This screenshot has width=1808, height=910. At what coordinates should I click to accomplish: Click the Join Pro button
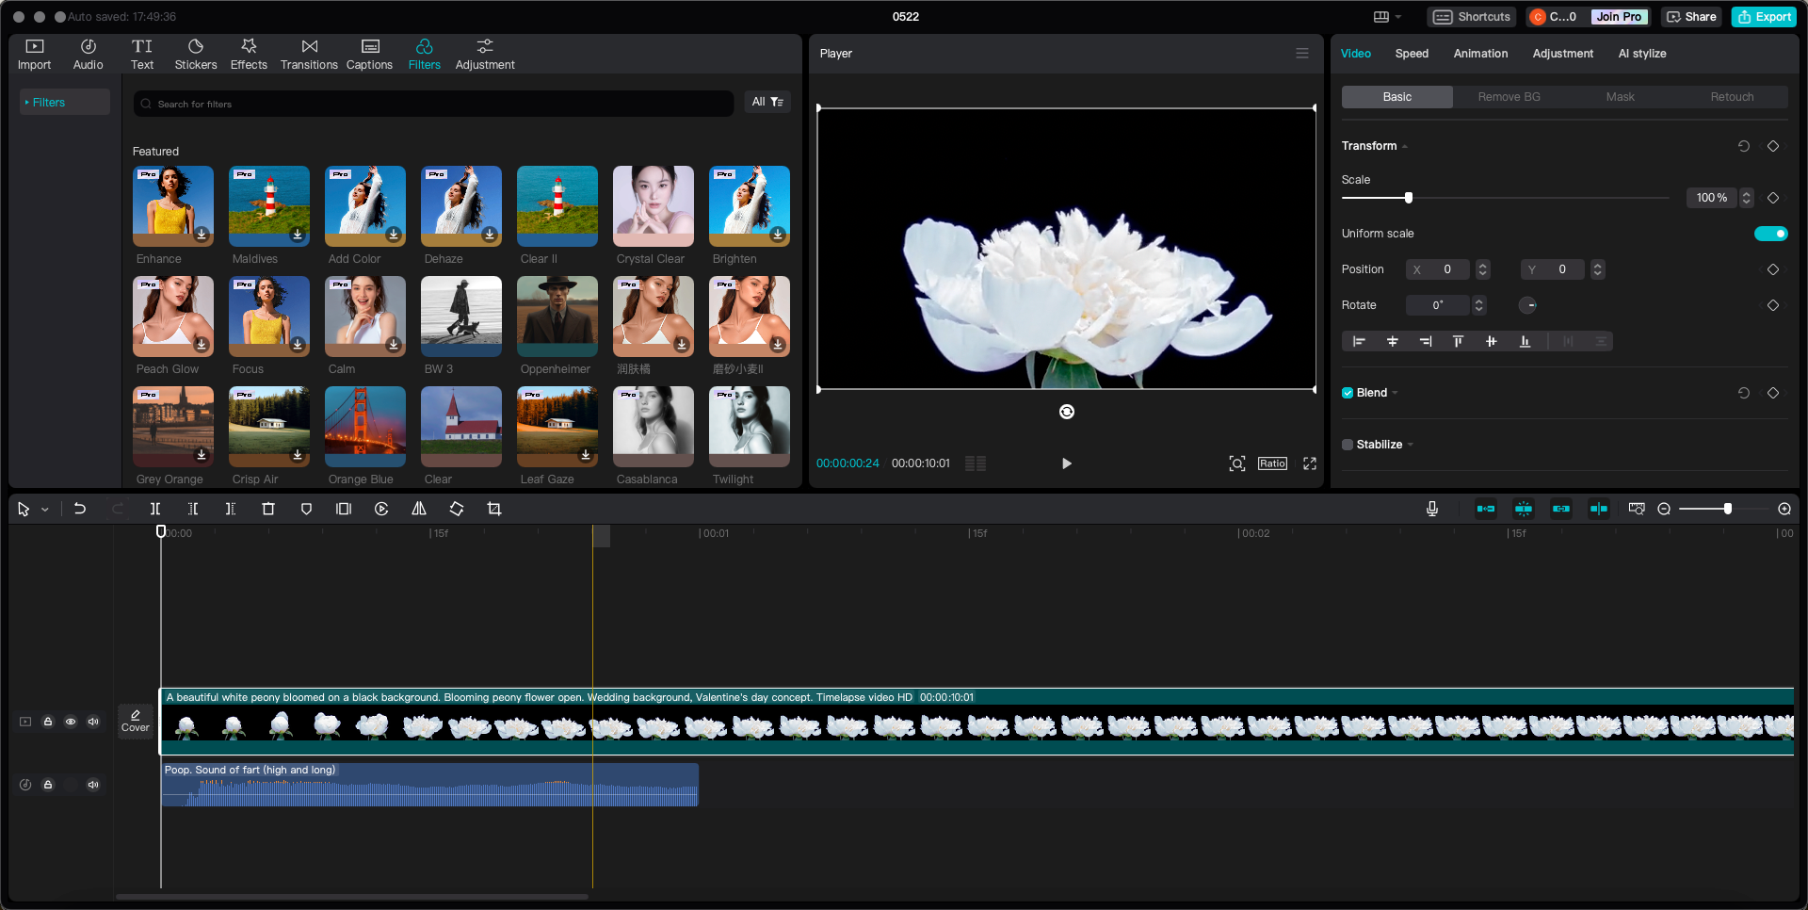click(1619, 16)
